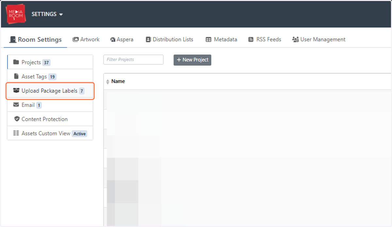Image resolution: width=392 pixels, height=227 pixels.
Task: Open the Artwork tab
Action: click(x=86, y=39)
